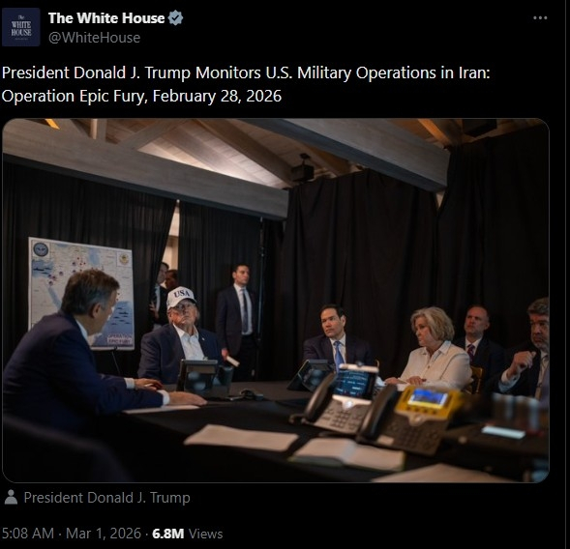This screenshot has width=570, height=549.
Task: Open the three-dot more options menu
Action: [x=540, y=17]
